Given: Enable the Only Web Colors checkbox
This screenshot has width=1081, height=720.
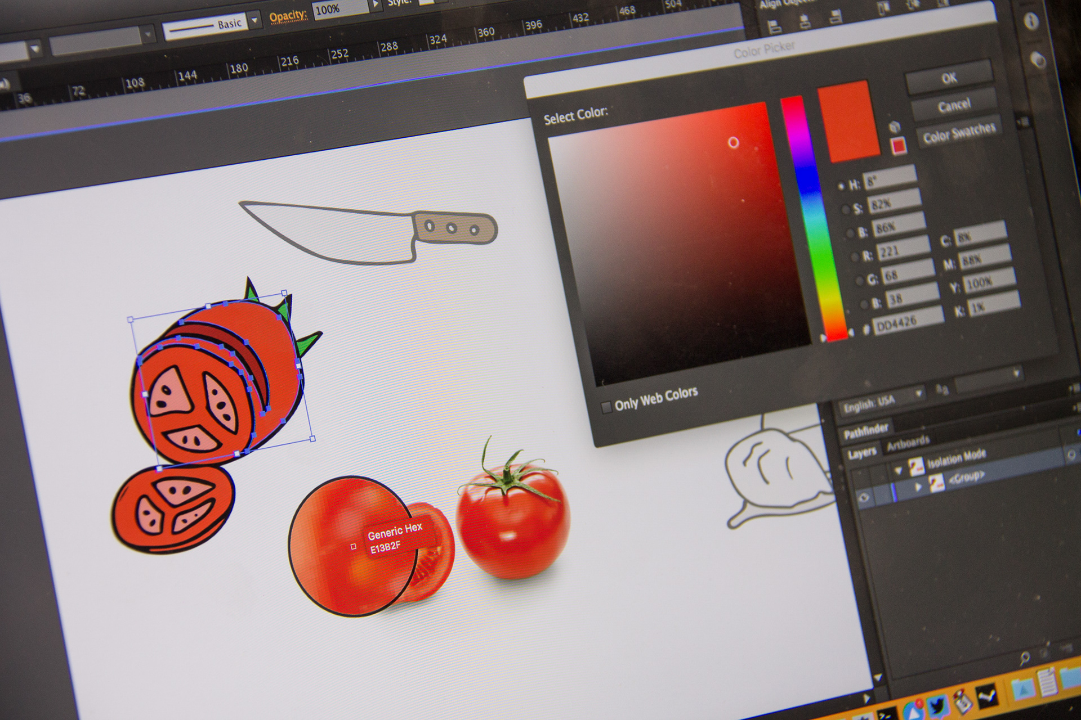Looking at the screenshot, I should pyautogui.click(x=606, y=407).
